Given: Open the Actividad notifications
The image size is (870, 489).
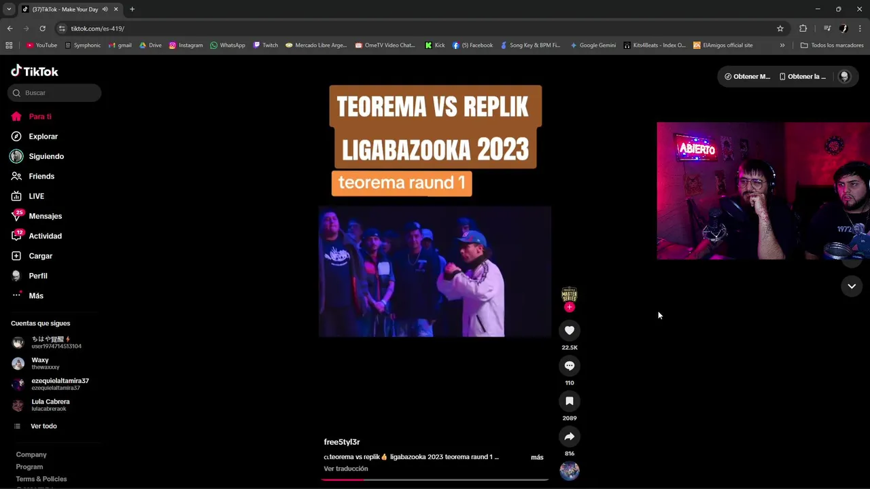Looking at the screenshot, I should (37, 236).
